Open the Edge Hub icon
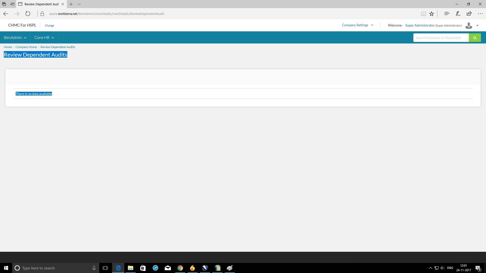The image size is (486, 273). pyautogui.click(x=447, y=14)
